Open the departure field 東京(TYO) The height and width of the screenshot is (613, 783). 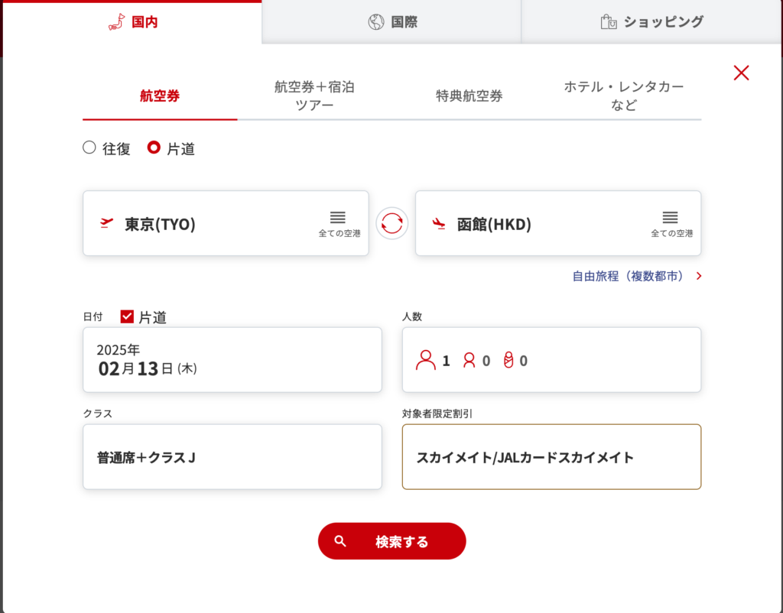point(226,223)
